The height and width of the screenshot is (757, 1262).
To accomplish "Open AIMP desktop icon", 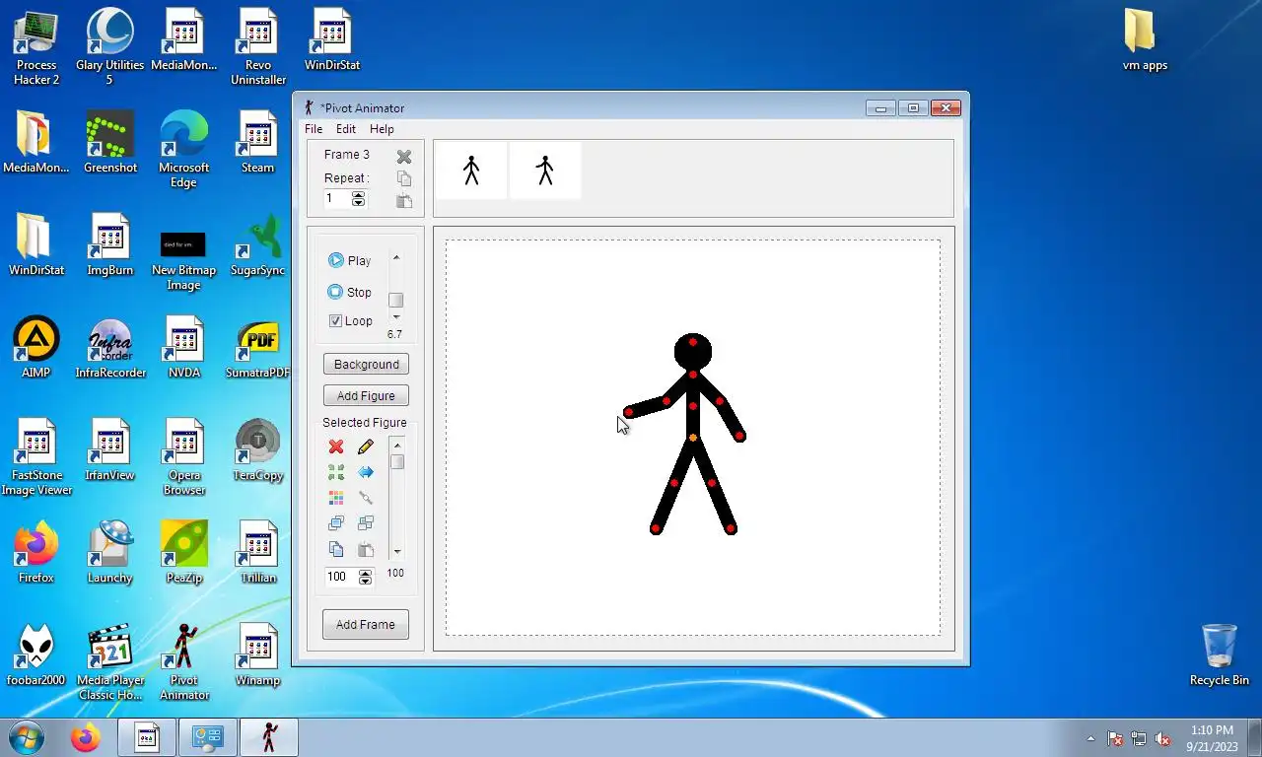I will click(x=36, y=347).
